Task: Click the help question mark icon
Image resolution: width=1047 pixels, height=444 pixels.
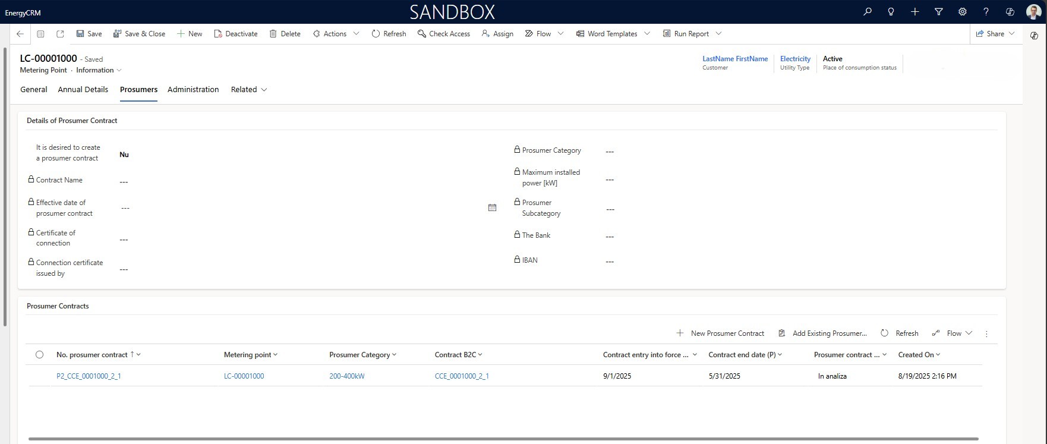Action: pos(986,11)
